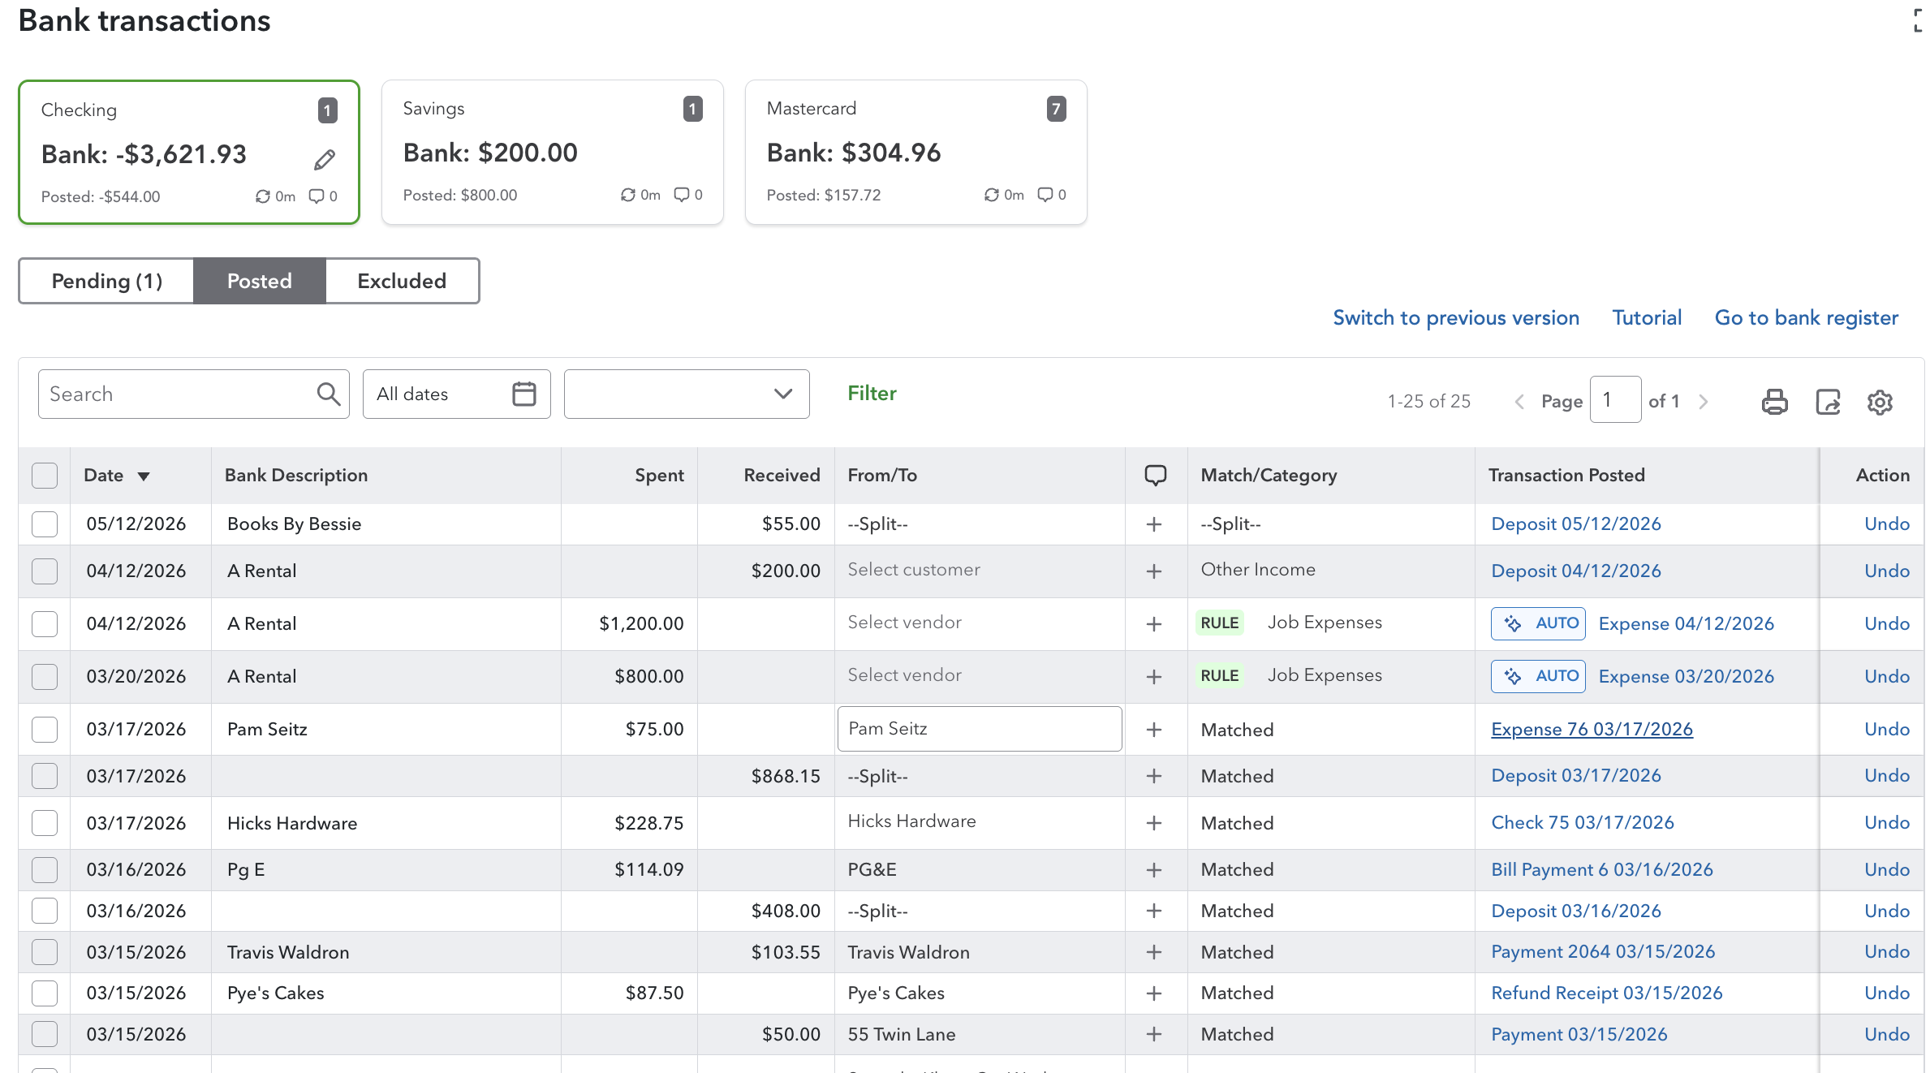Click the AUTO badge on the 04/12/2026 expense

coord(1538,623)
